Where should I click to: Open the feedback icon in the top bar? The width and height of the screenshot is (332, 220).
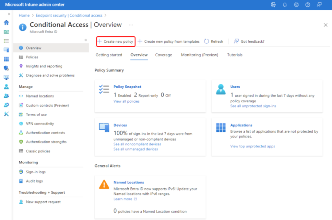[x=319, y=5]
